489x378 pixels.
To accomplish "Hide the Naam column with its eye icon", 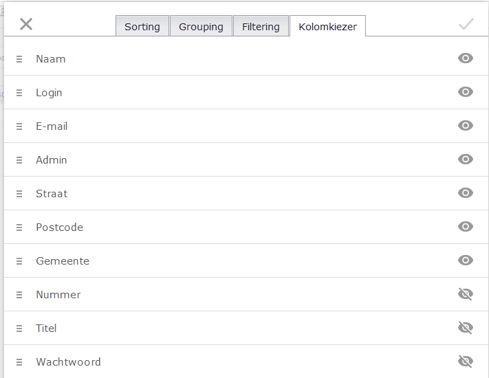I will (466, 58).
